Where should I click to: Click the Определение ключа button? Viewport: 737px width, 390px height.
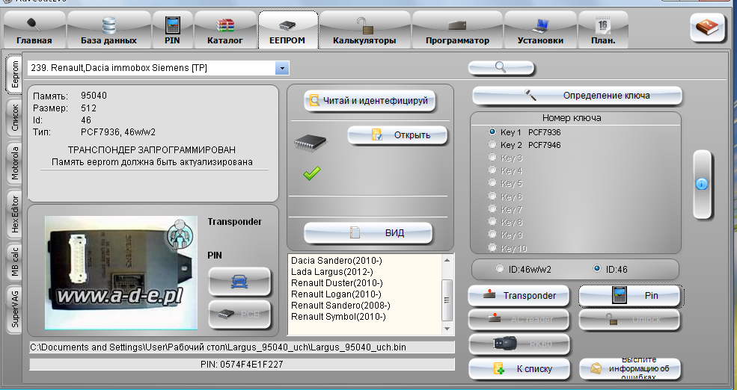(577, 96)
